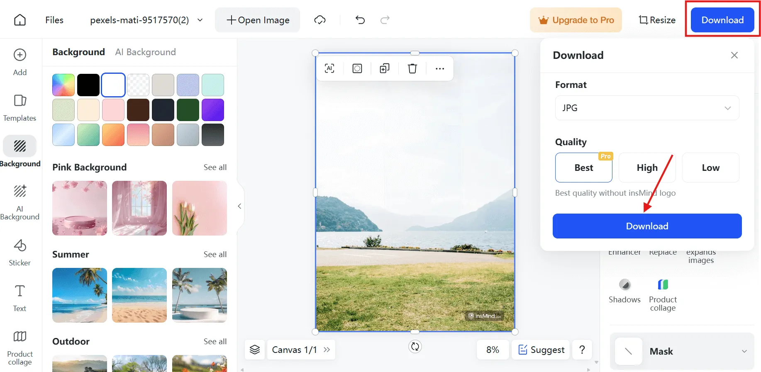Select the Background sidebar tool
This screenshot has width=761, height=372.
tap(20, 151)
